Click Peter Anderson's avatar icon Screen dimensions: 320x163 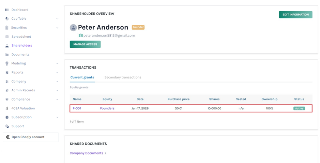73,28
